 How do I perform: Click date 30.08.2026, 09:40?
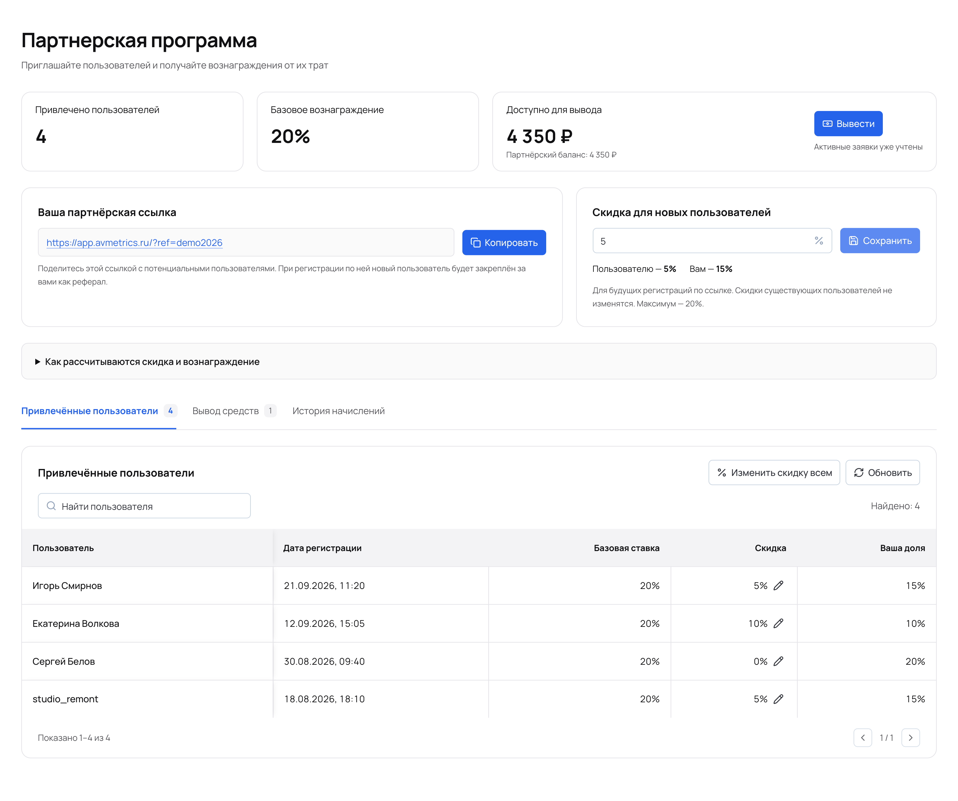[x=324, y=661]
